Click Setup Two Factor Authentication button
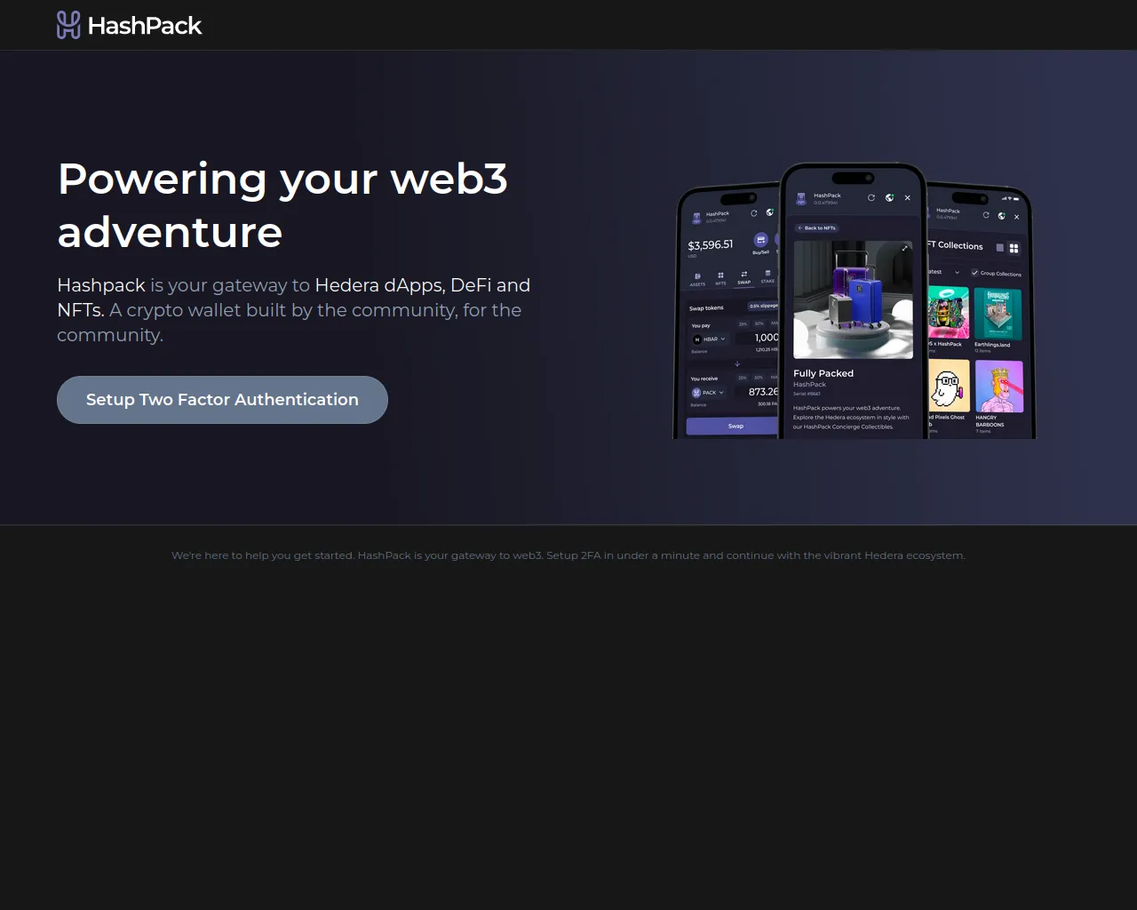This screenshot has width=1137, height=910. click(222, 400)
